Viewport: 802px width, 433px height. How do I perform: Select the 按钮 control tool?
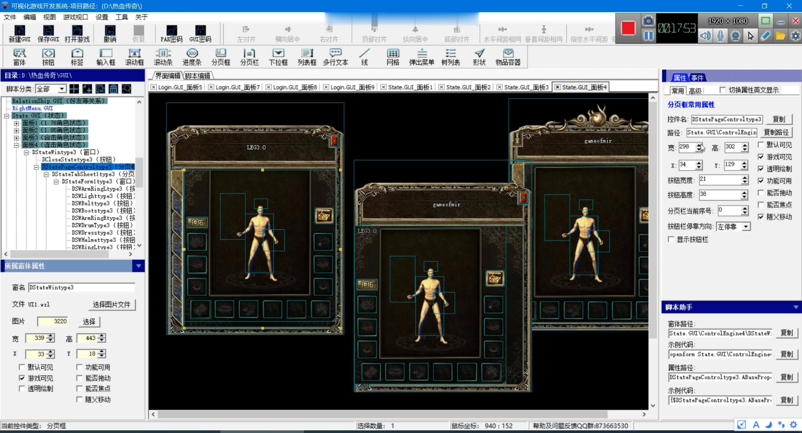tap(48, 57)
